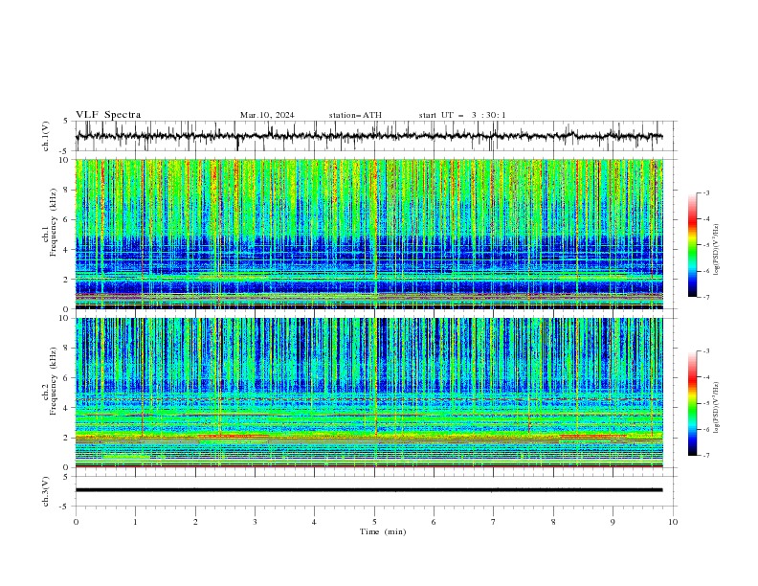Select the "Mar.10, 2024" date label
This screenshot has height=586, width=758.
[x=267, y=115]
